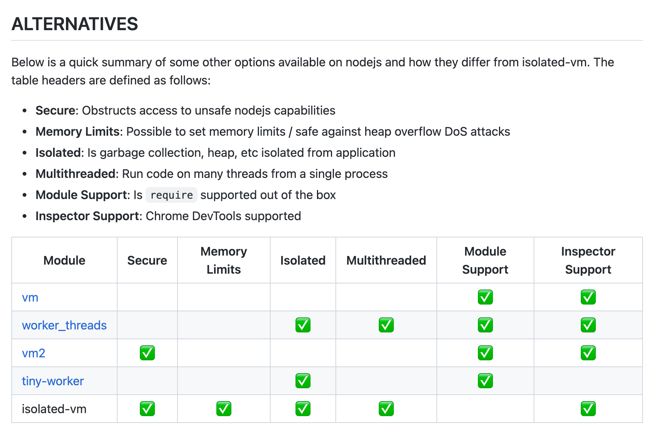Click isolated-vm Secure check mark
The height and width of the screenshot is (435, 655).
(x=147, y=409)
